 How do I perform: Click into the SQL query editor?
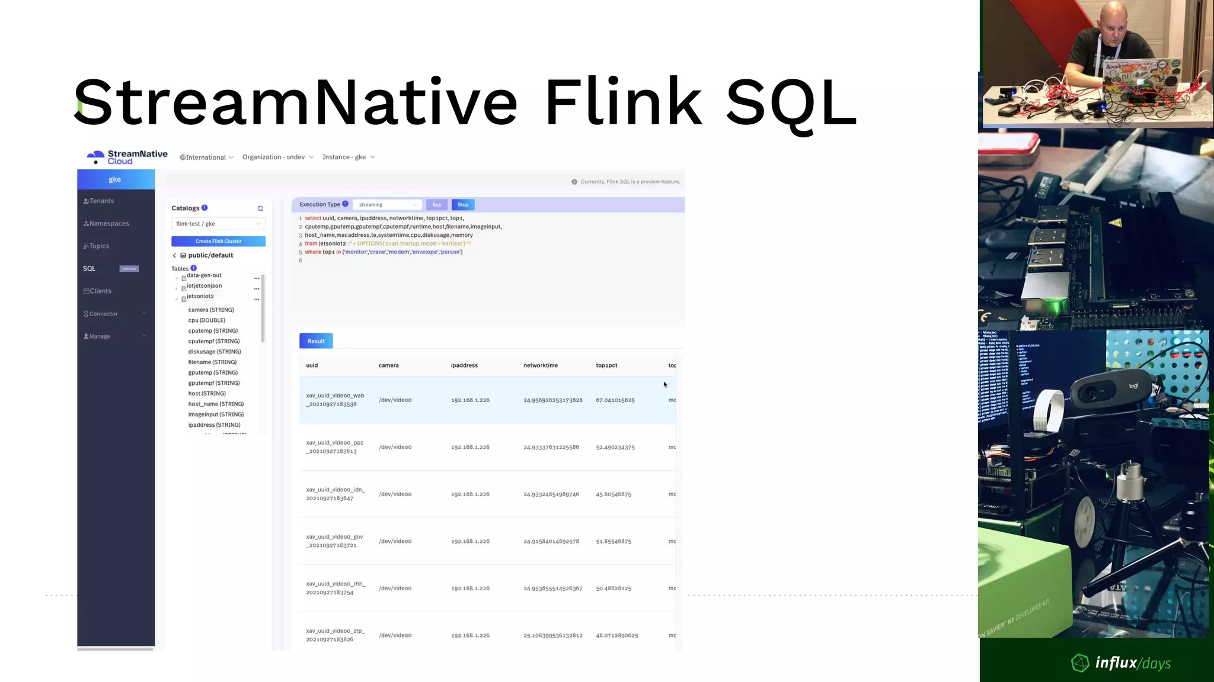[488, 260]
